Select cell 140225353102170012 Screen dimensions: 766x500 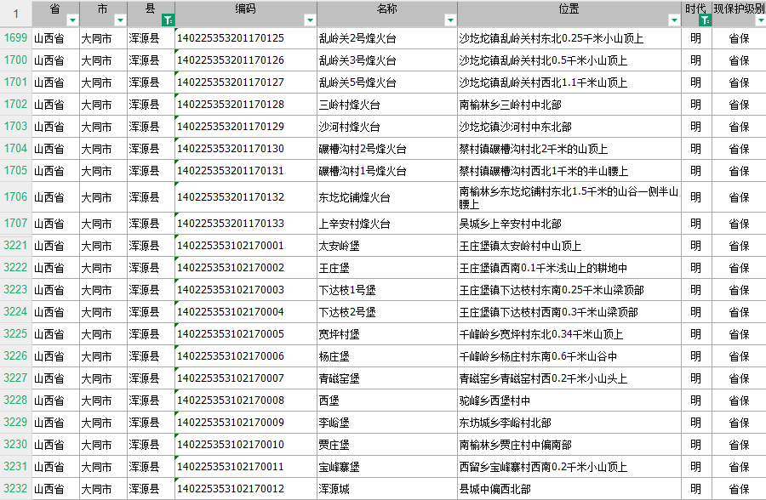246,489
